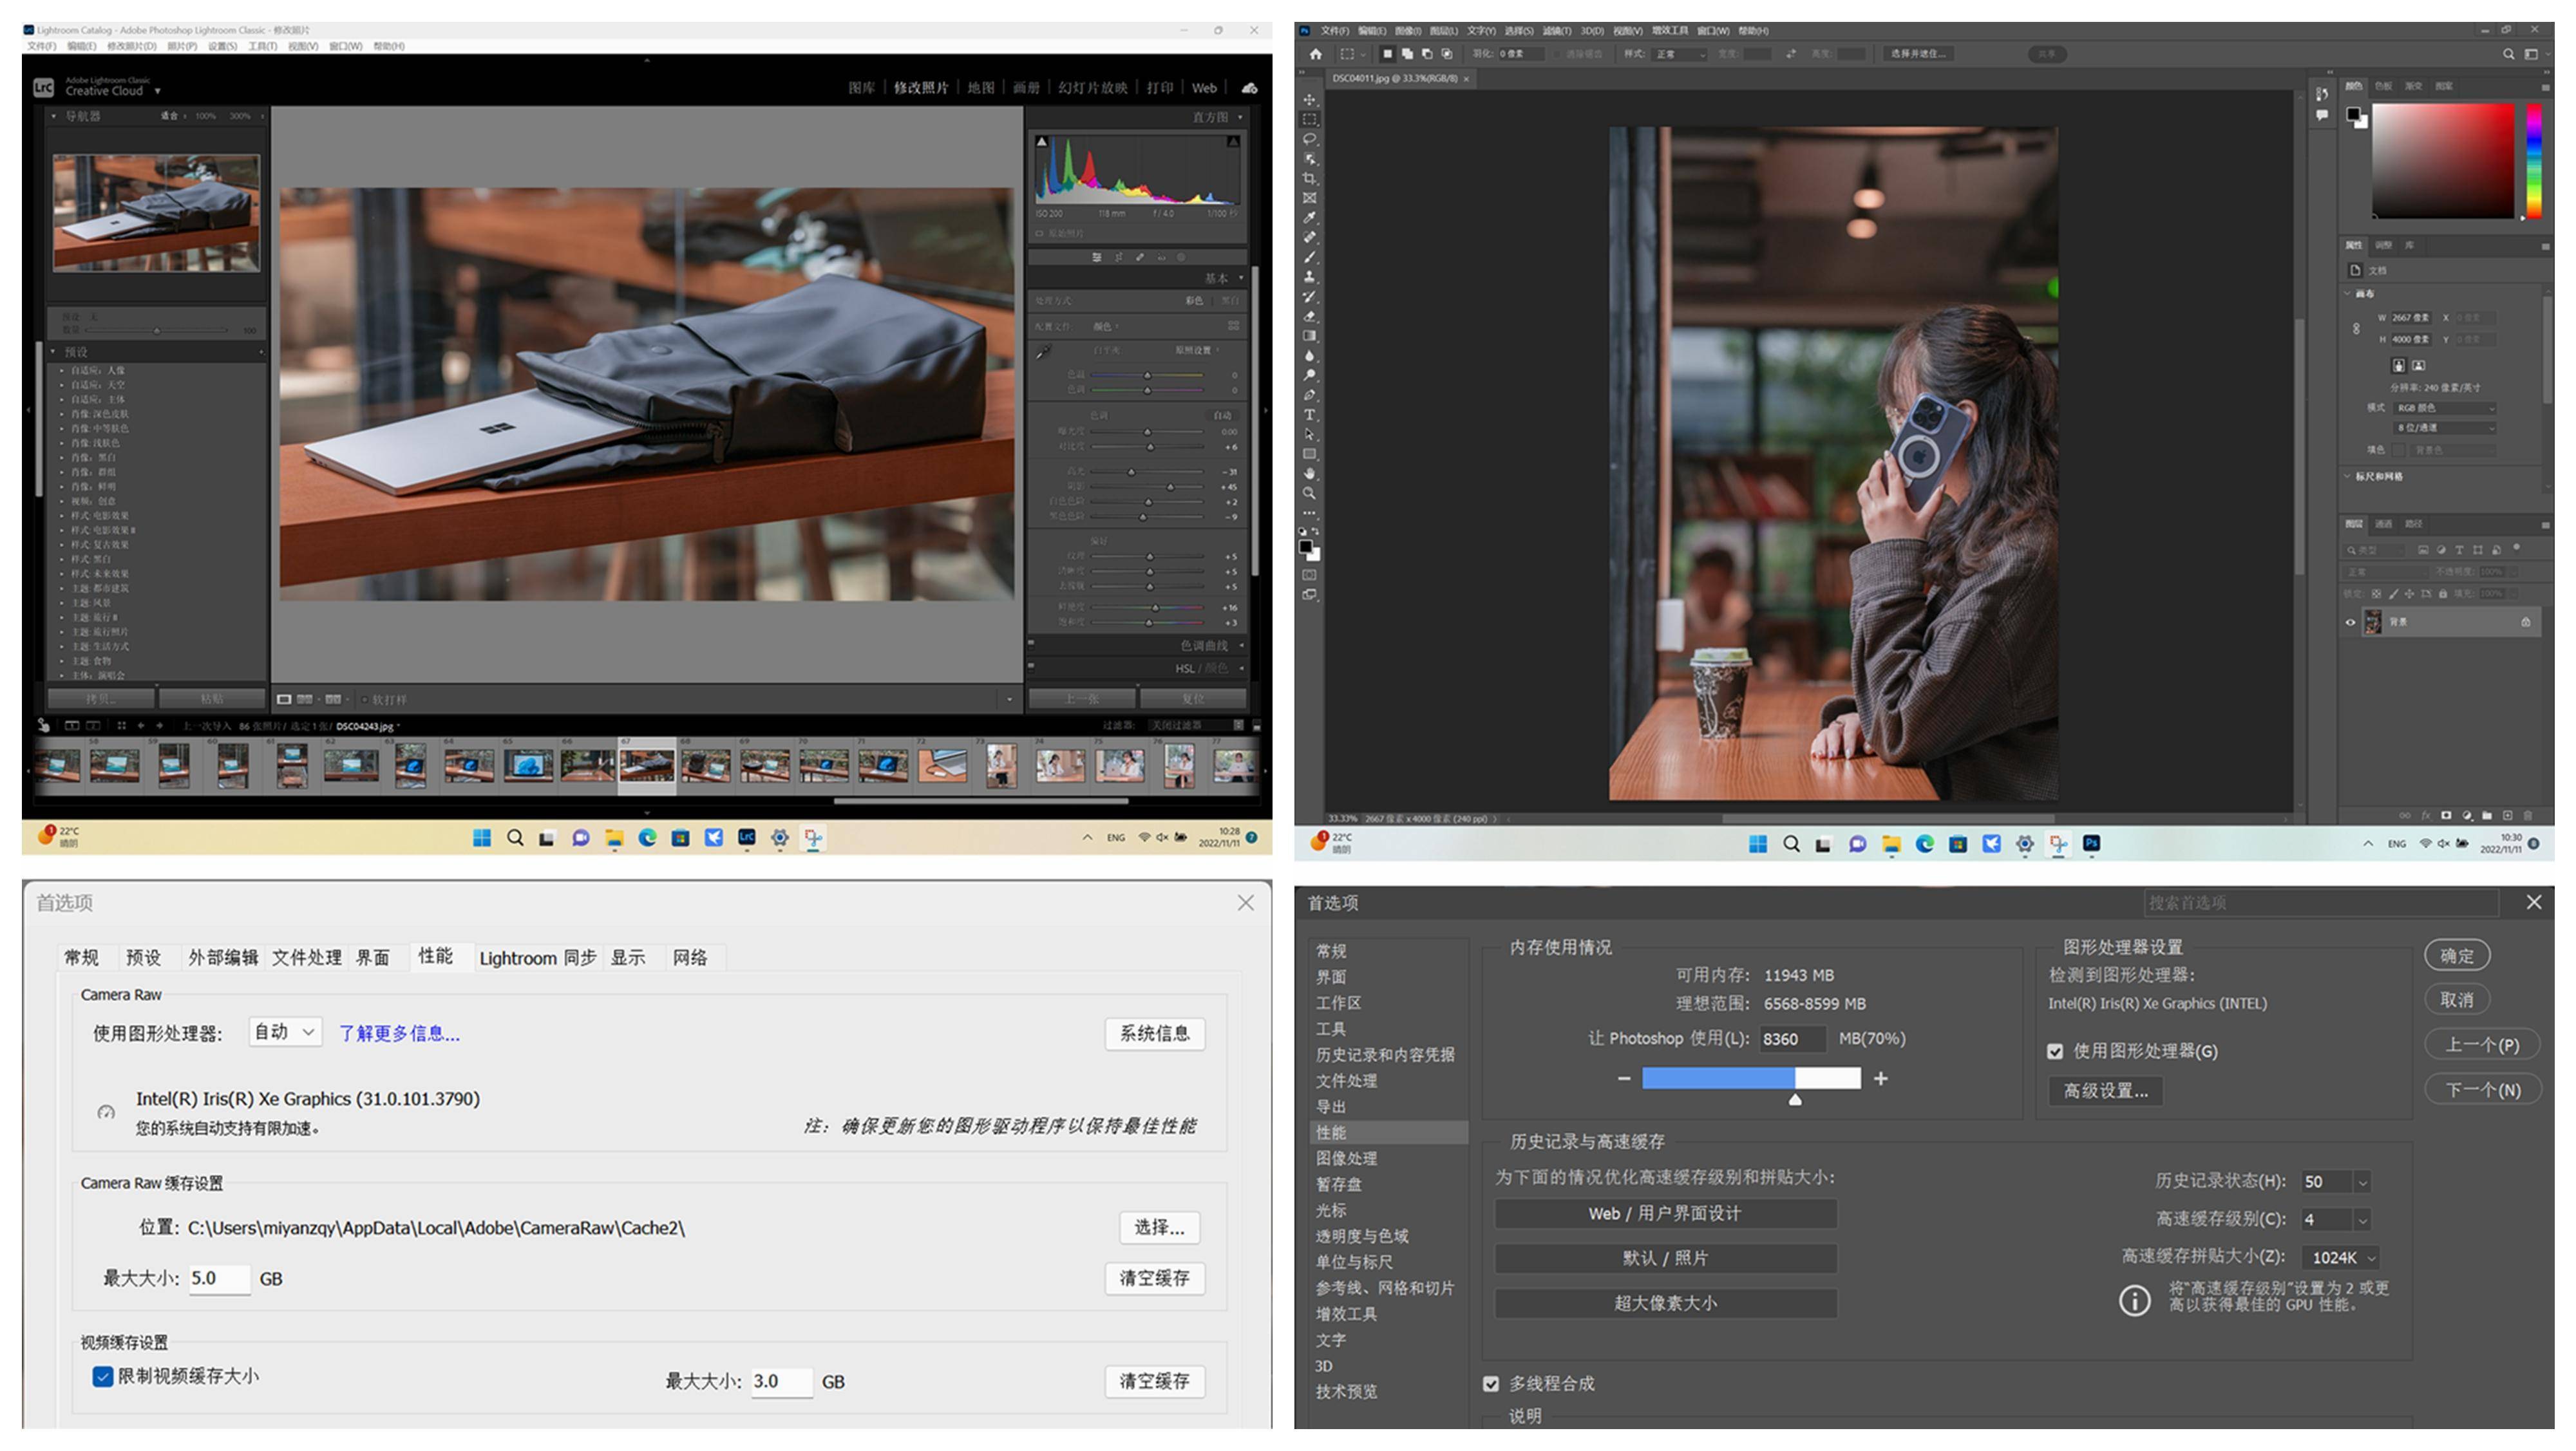
Task: Select the Clone Stamp tool
Action: point(1309,277)
